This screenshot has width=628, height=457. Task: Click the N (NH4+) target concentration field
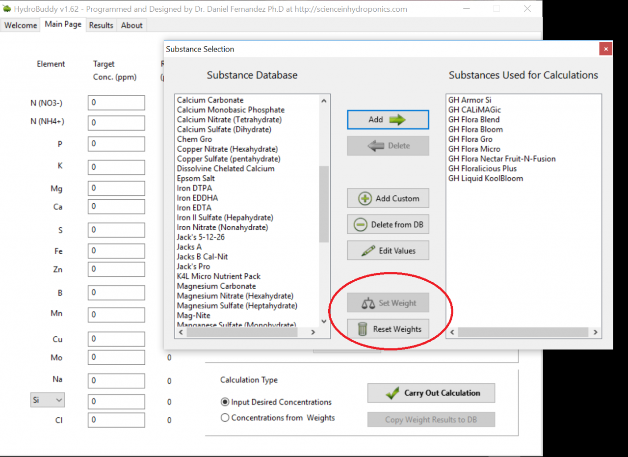(116, 123)
